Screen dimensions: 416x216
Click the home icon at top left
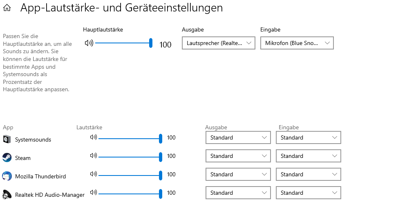pos(7,8)
